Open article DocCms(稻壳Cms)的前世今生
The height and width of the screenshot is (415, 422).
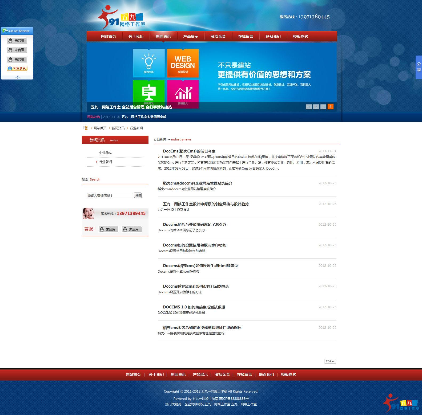[189, 151]
